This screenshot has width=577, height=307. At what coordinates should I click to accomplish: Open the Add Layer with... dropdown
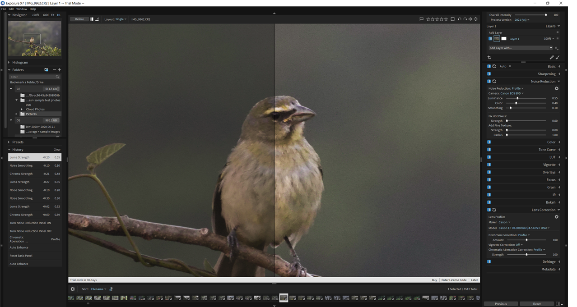click(519, 48)
